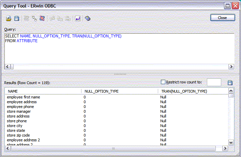Select the 'store manager' result row
Image resolution: width=241 pixels, height=157 pixels.
(x=19, y=111)
